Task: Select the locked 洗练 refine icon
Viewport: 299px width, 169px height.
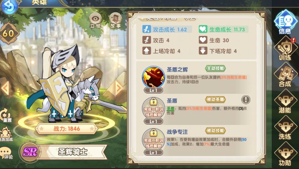Action: (x=285, y=128)
